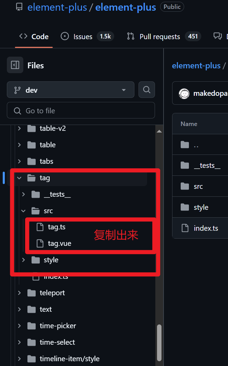The width and height of the screenshot is (228, 366).
Task: Click the makedopa avatar image
Action: [x=184, y=94]
